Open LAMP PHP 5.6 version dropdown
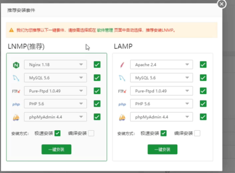The image size is (235, 173). point(161,104)
